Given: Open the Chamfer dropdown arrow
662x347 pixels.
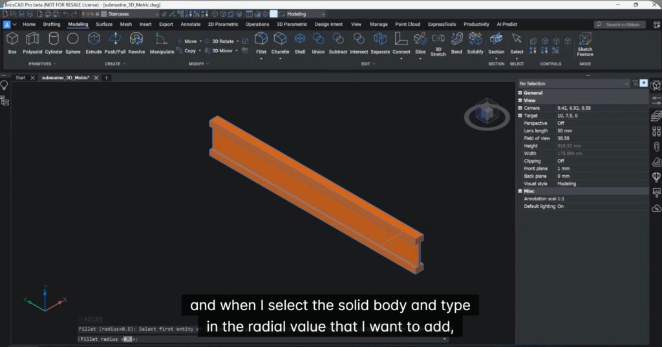Looking at the screenshot, I should coord(281,59).
